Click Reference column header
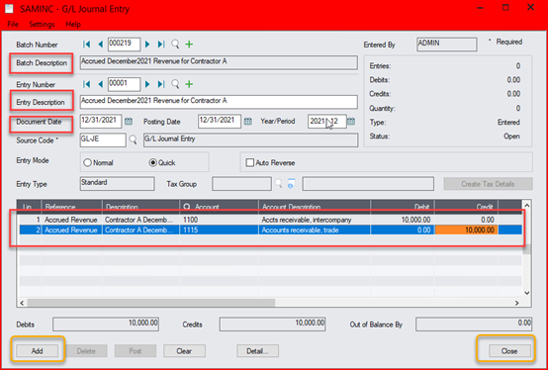The height and width of the screenshot is (370, 548). click(x=71, y=207)
